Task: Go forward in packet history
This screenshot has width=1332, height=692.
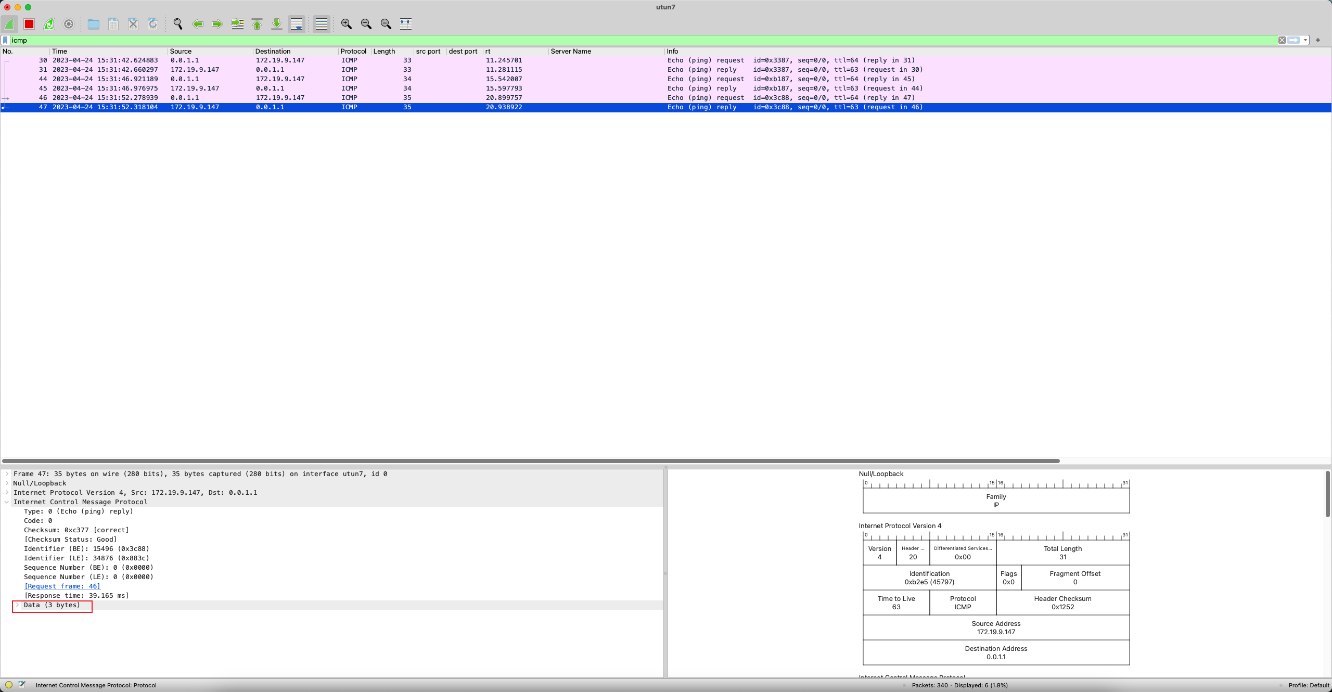Action: click(217, 24)
